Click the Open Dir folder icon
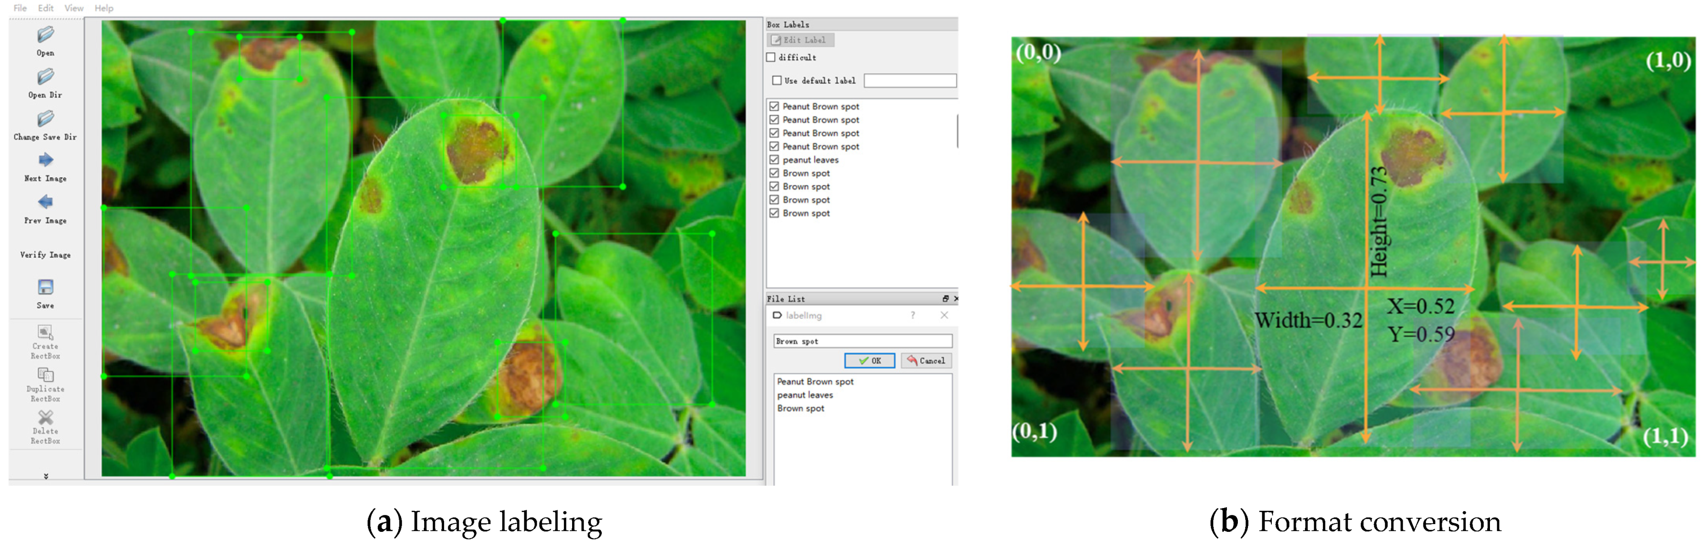 pos(45,77)
